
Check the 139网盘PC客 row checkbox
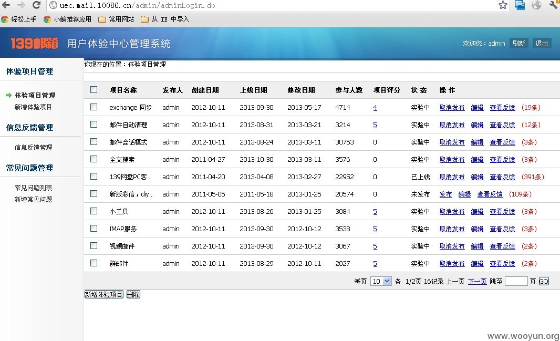point(94,177)
